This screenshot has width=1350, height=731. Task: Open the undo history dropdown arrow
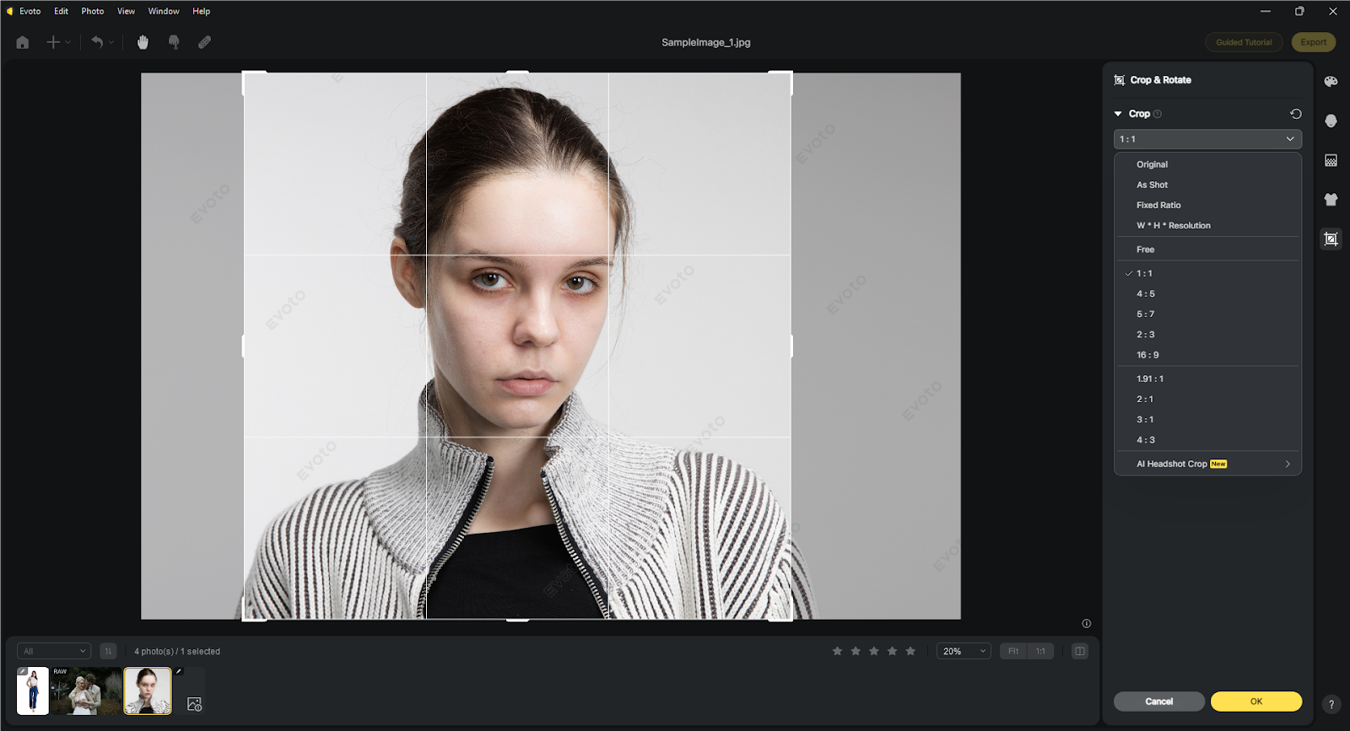pos(111,42)
